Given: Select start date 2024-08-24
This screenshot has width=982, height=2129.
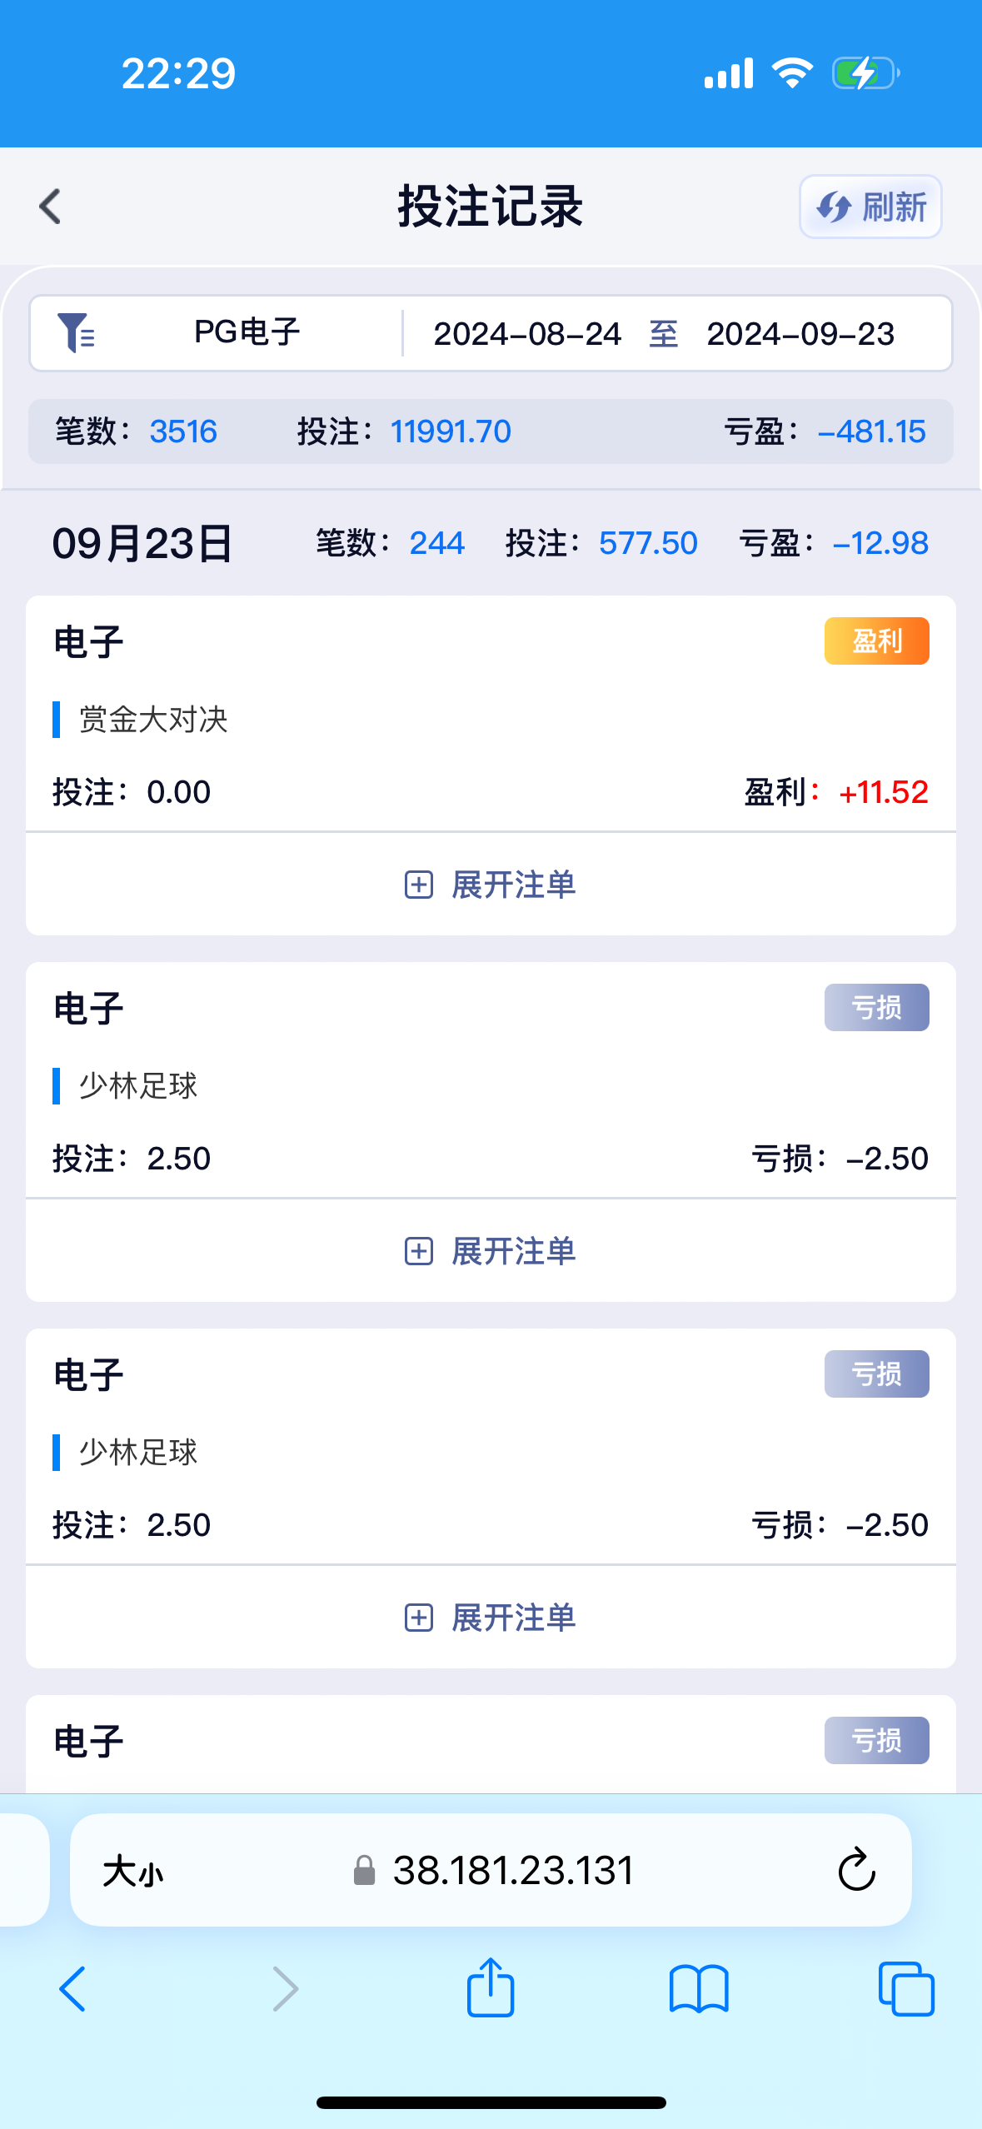Looking at the screenshot, I should [x=527, y=334].
